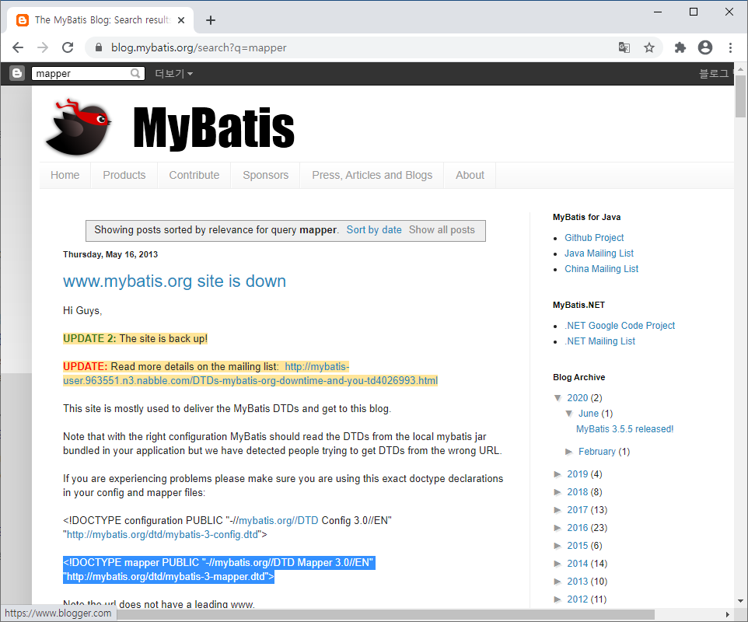Open the Contribute nav tab
748x622 pixels.
point(194,175)
